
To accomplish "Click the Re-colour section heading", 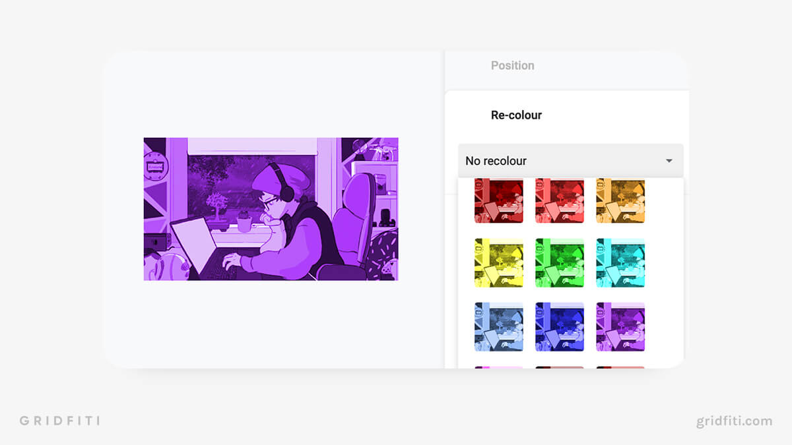I will (516, 115).
